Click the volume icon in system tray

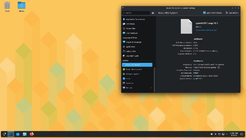pyautogui.click(x=212, y=134)
